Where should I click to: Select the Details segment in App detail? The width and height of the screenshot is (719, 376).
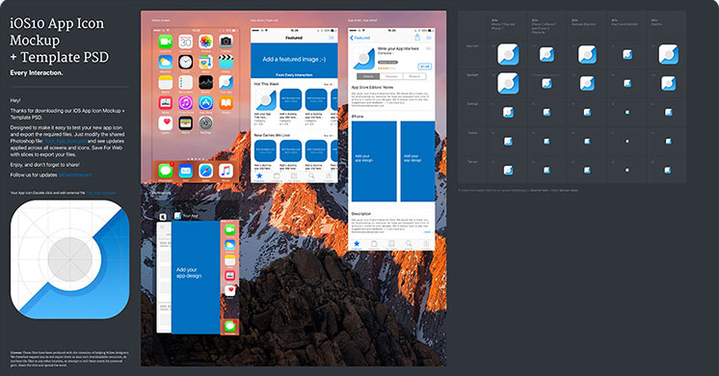click(368, 76)
